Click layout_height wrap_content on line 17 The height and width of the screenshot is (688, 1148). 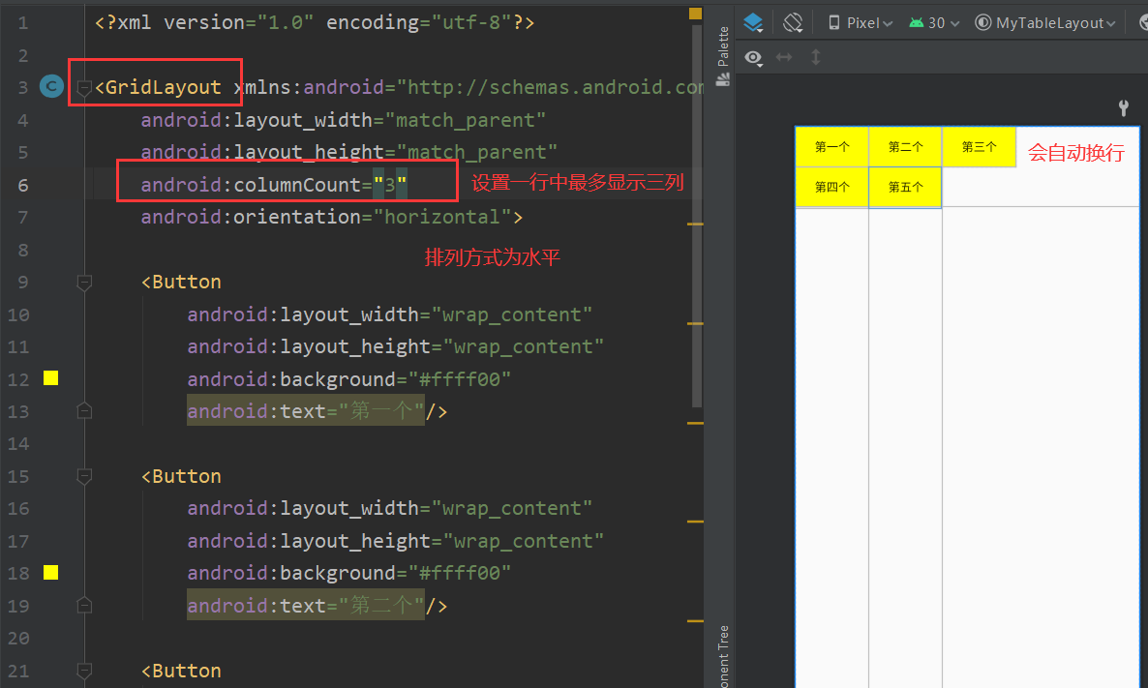coord(395,541)
